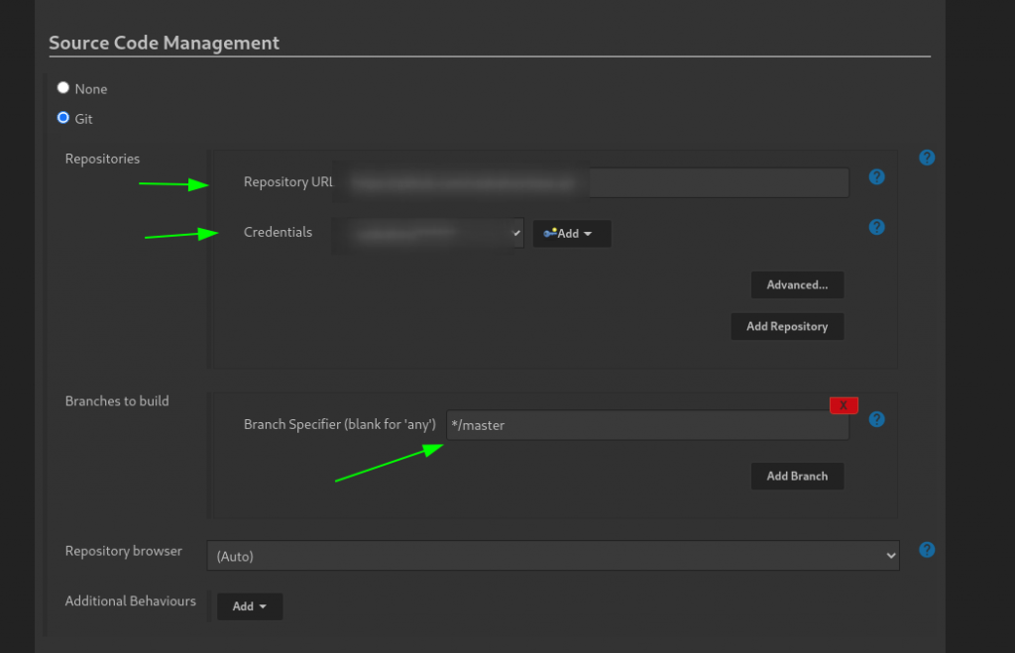1015x653 pixels.
Task: Open help icon for Repository browser
Action: (x=927, y=550)
